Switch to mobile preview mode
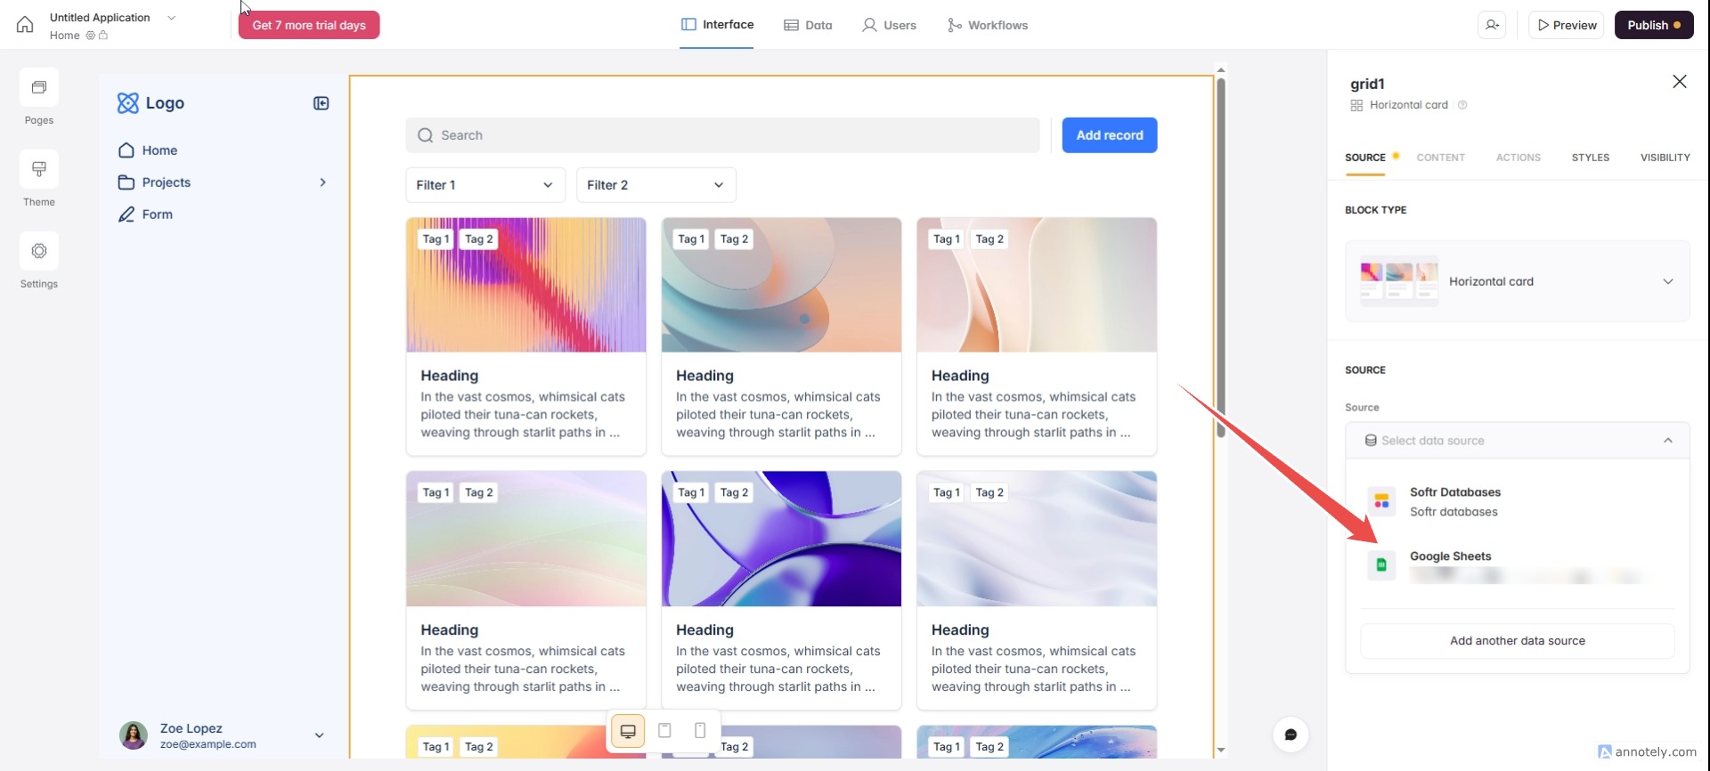This screenshot has height=771, width=1710. 700,731
